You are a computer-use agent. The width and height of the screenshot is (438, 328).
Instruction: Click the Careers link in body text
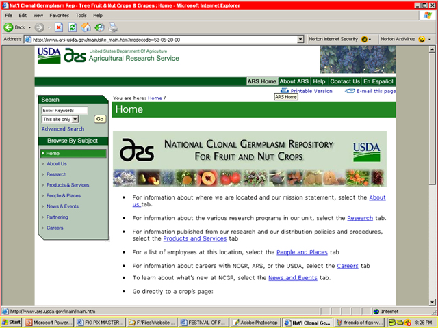point(348,266)
